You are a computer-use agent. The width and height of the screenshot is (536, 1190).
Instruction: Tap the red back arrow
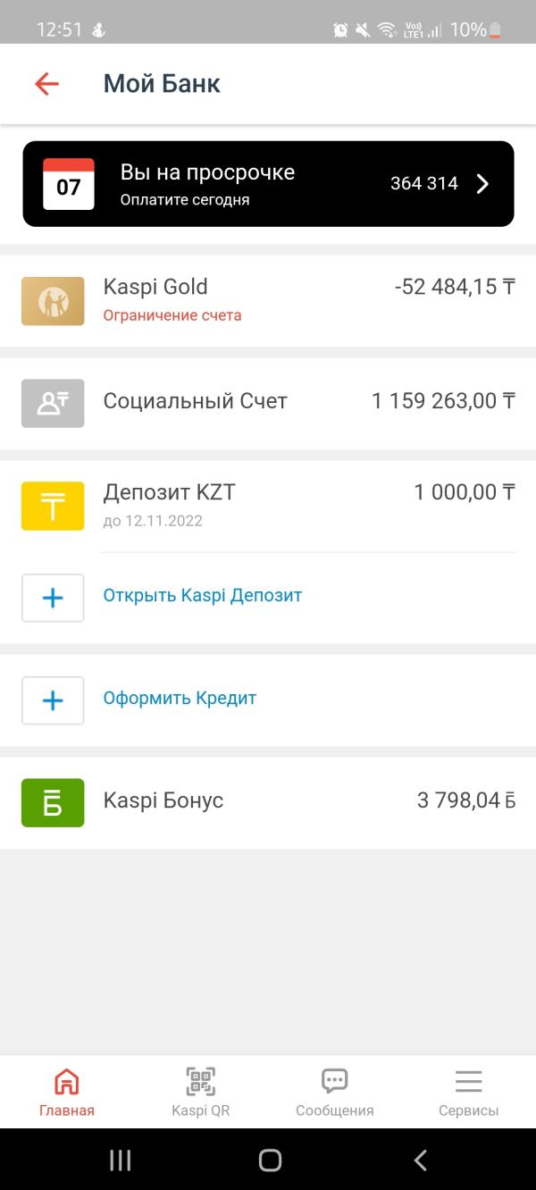coord(46,84)
